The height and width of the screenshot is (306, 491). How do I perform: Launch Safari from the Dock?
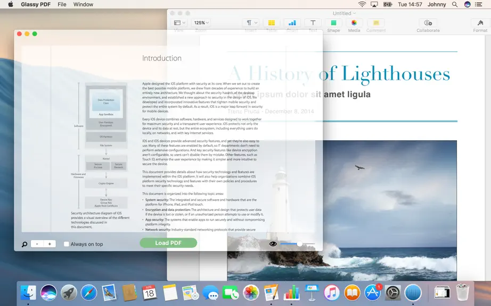(89, 293)
